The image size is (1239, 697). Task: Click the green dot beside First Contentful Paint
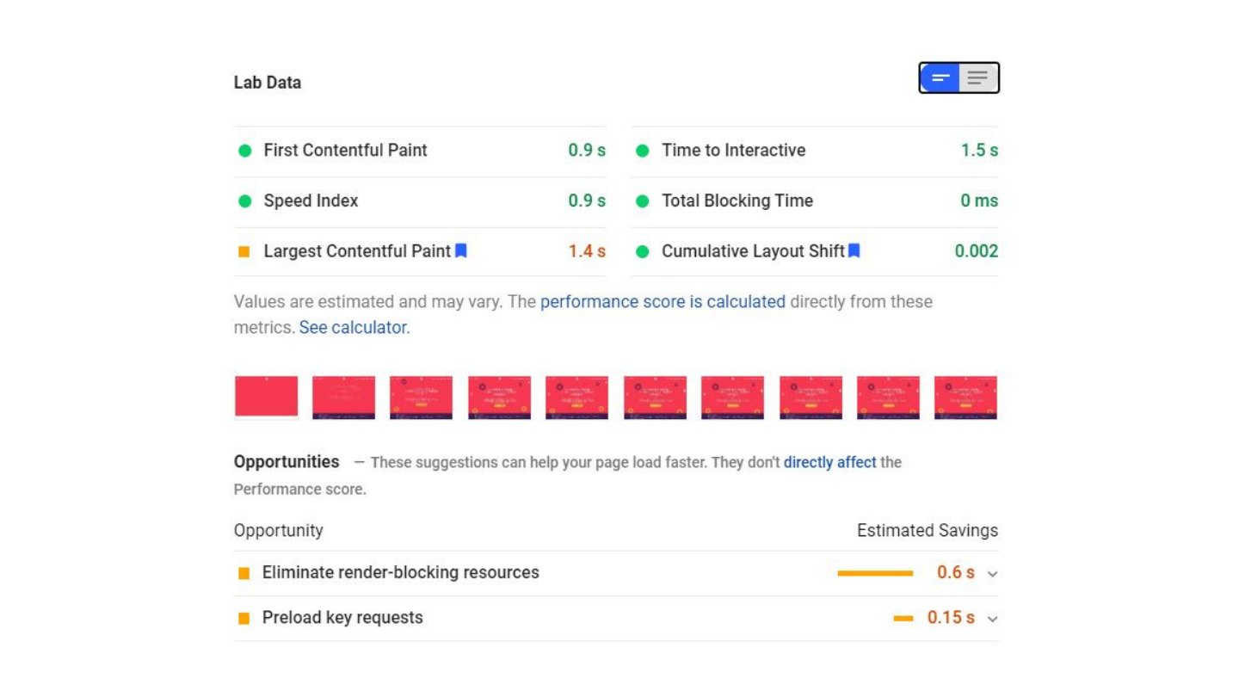point(245,151)
